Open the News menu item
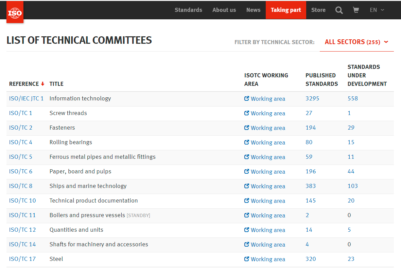This screenshot has width=401, height=268. point(253,10)
